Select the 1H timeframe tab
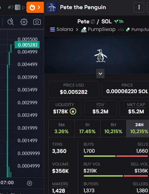 tap(88, 128)
